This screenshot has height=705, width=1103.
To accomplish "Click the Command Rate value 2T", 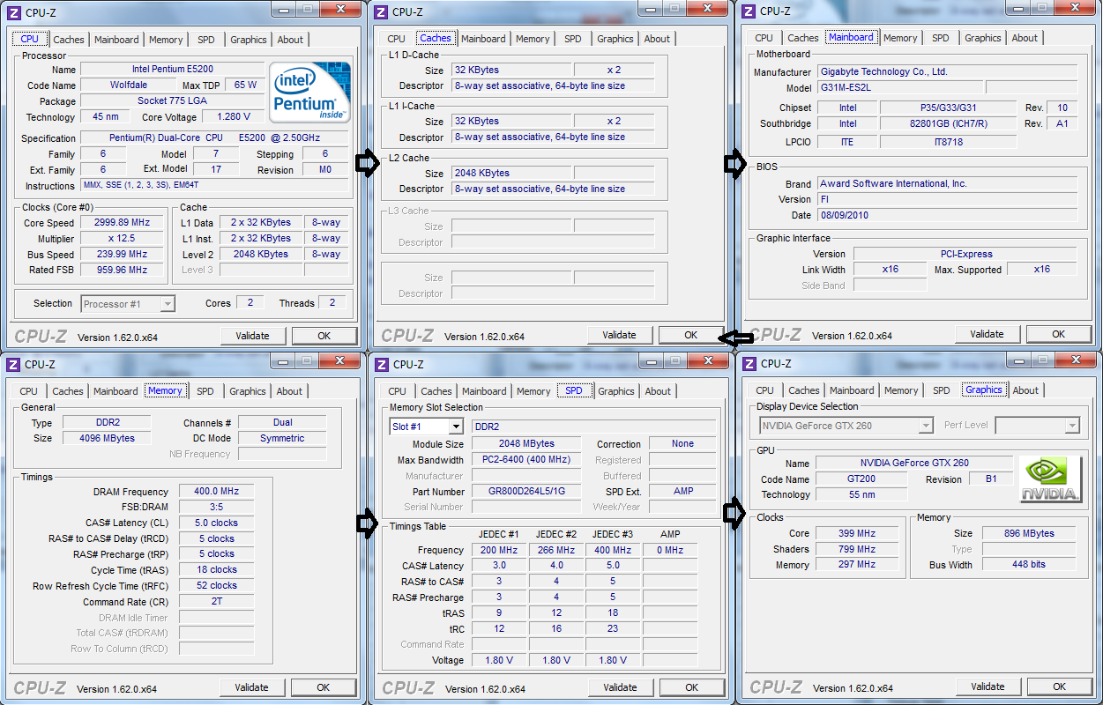I will pos(217,603).
